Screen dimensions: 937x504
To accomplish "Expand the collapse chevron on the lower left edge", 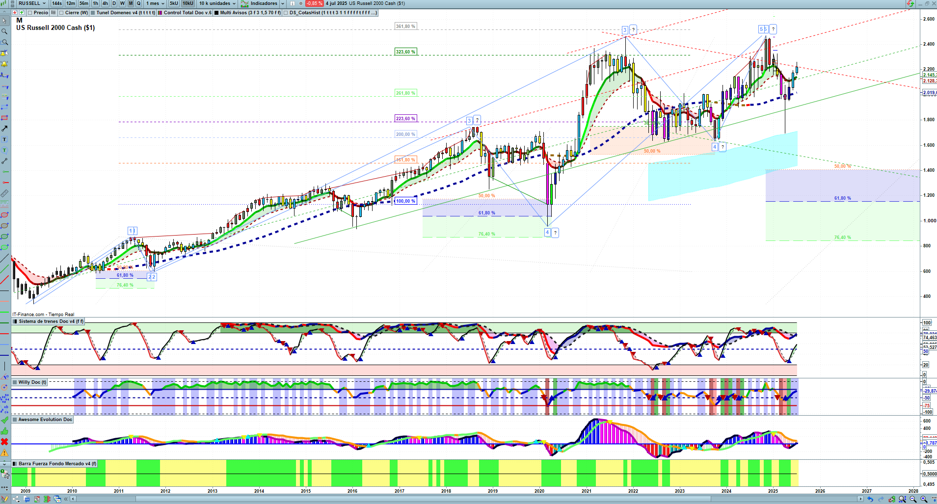I will pos(4,464).
